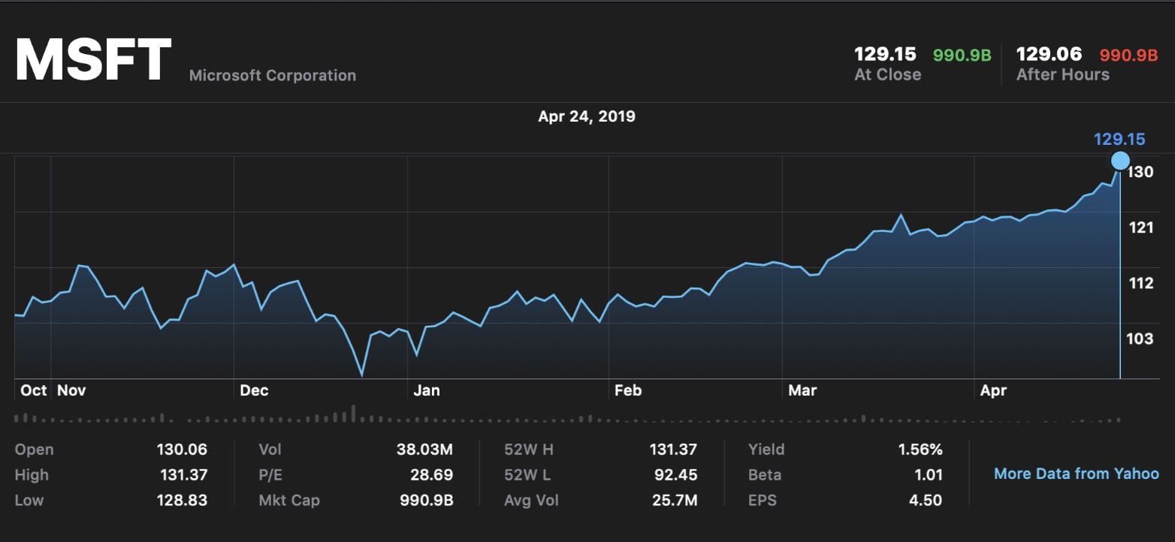Click the Apr label on the timeline

pos(993,390)
